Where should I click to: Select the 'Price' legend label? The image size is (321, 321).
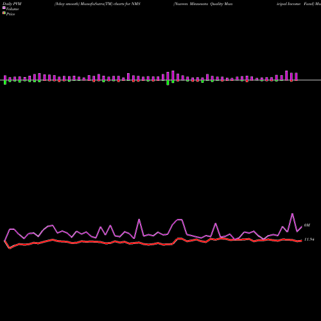[10, 14]
